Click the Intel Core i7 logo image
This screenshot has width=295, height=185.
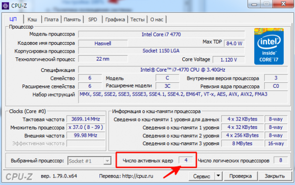pyautogui.click(x=269, y=46)
